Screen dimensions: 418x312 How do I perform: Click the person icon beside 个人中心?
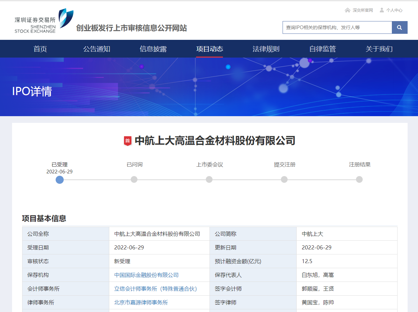coord(382,10)
